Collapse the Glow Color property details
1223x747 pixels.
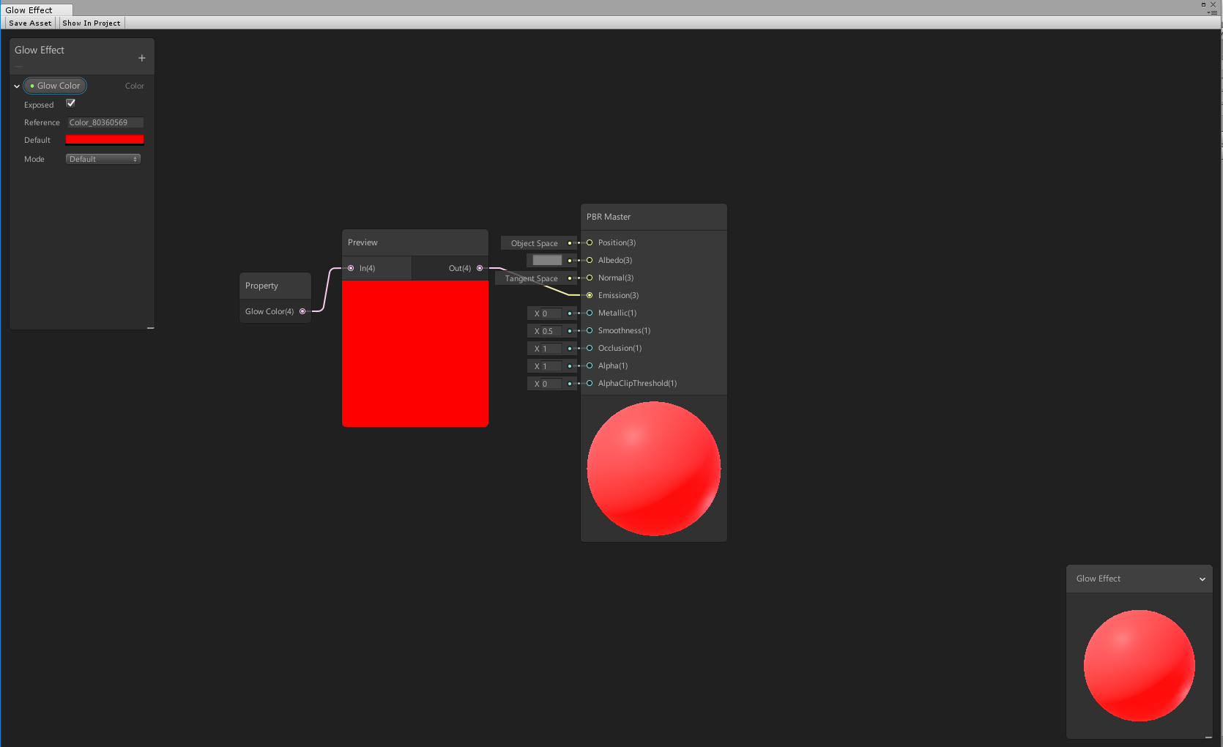16,86
